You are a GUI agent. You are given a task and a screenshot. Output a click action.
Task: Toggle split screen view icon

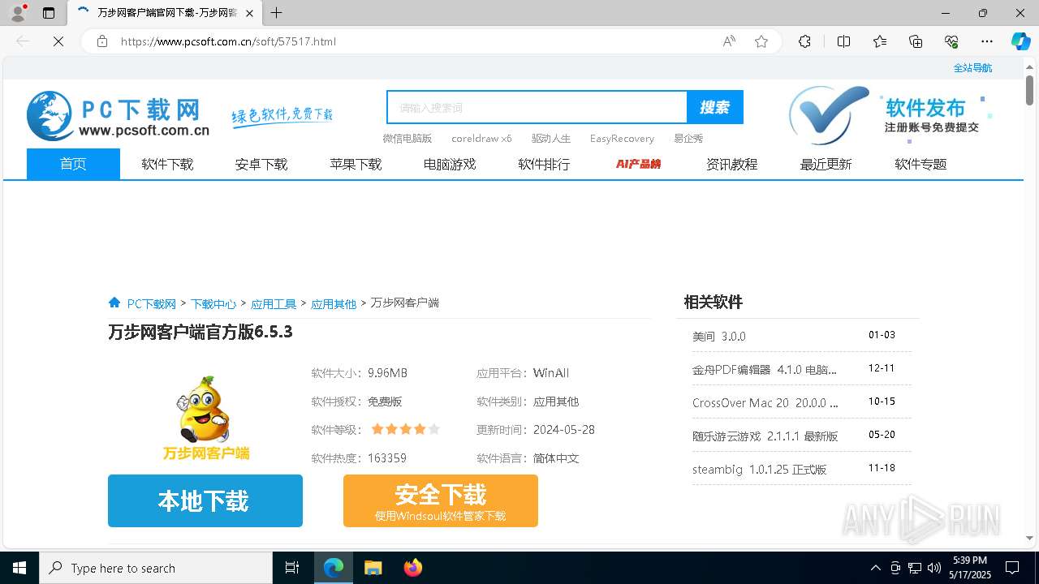[x=843, y=41]
